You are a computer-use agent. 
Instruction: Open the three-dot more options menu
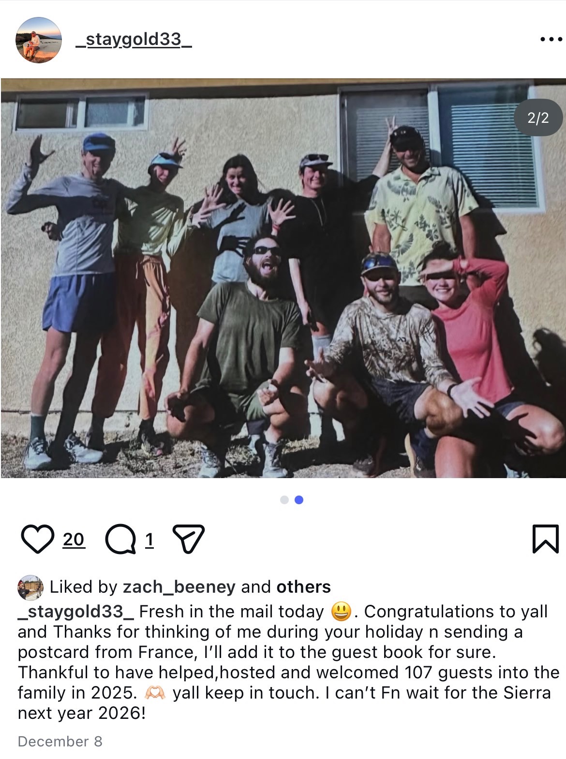click(x=551, y=39)
